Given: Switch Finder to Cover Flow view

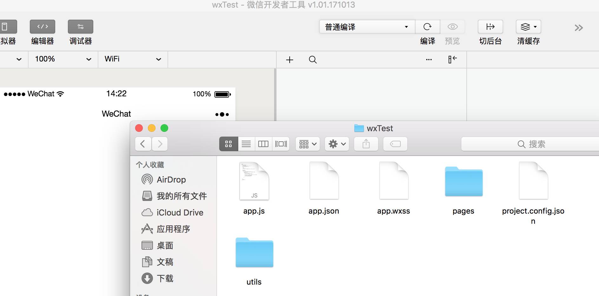Looking at the screenshot, I should point(281,144).
